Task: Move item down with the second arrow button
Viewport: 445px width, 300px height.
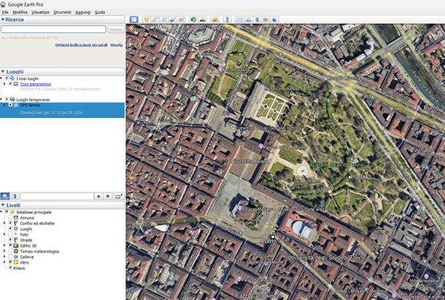Action: click(108, 196)
